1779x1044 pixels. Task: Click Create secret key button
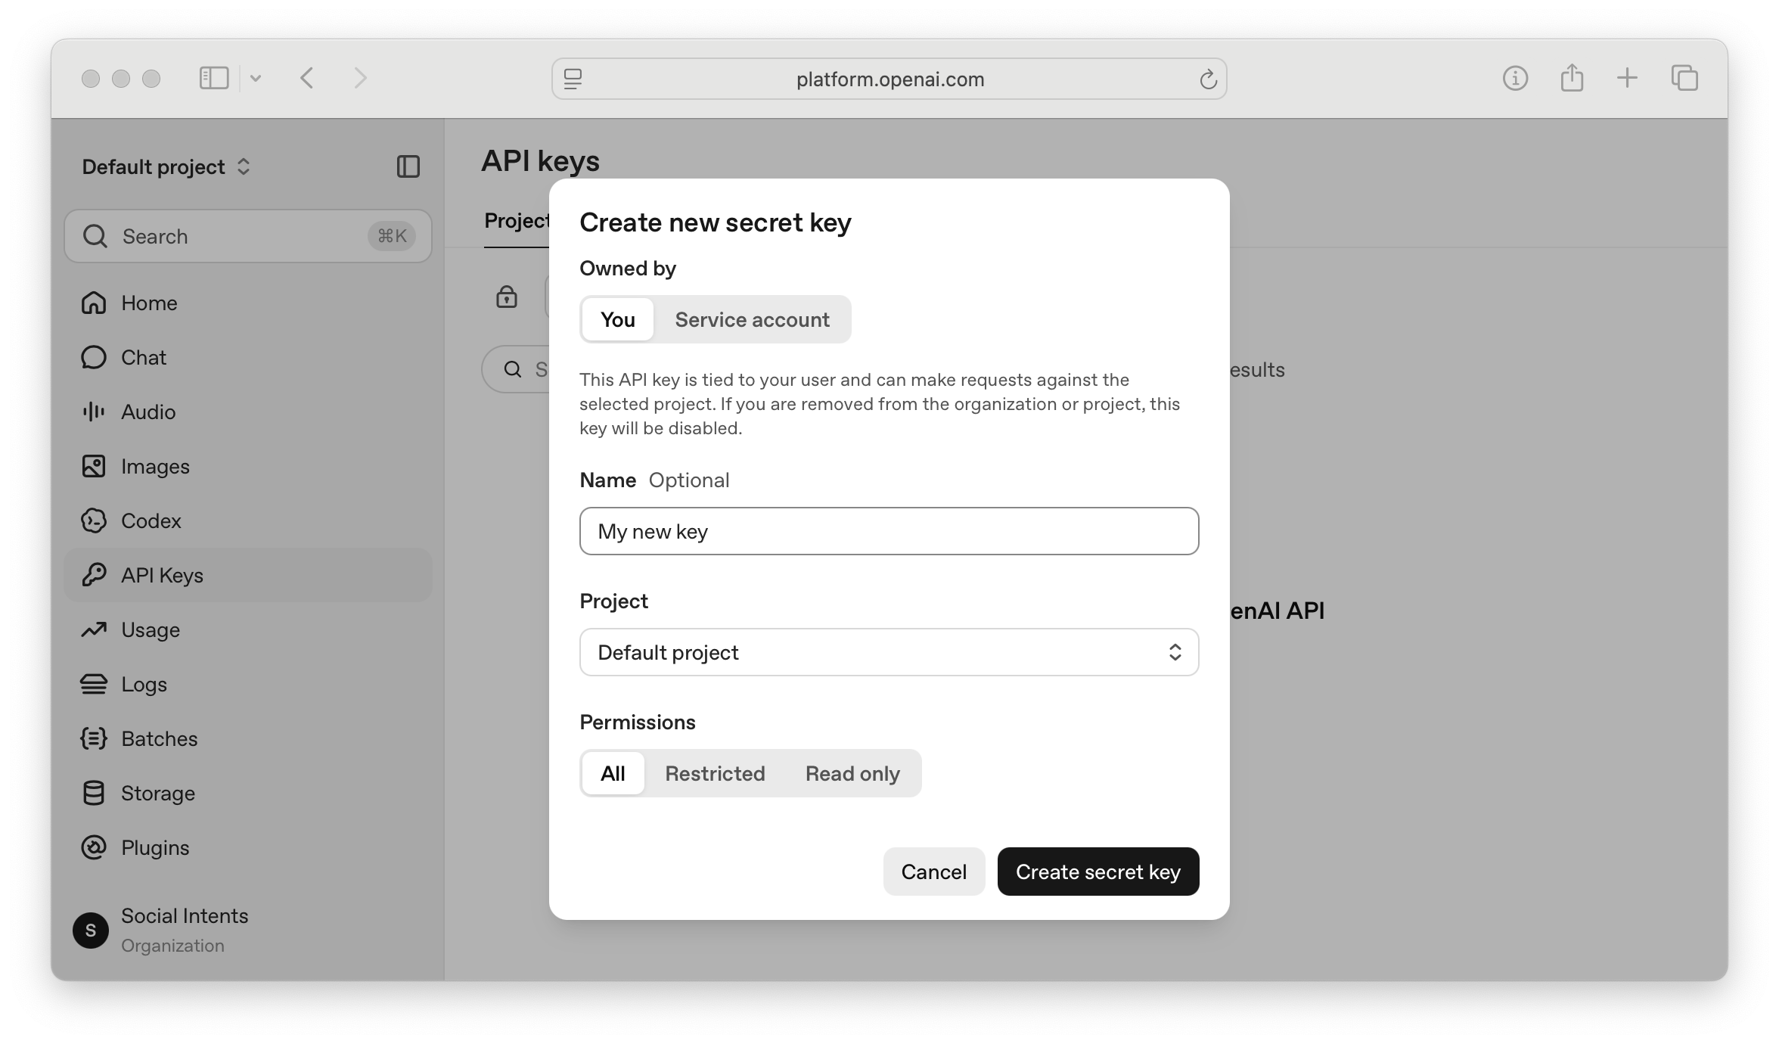1098,872
